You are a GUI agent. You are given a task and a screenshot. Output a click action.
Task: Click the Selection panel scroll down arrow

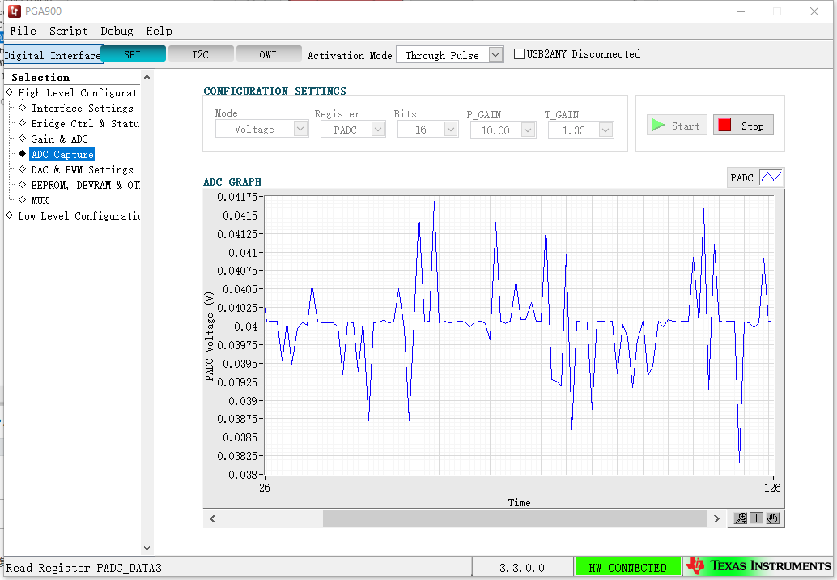click(x=147, y=548)
